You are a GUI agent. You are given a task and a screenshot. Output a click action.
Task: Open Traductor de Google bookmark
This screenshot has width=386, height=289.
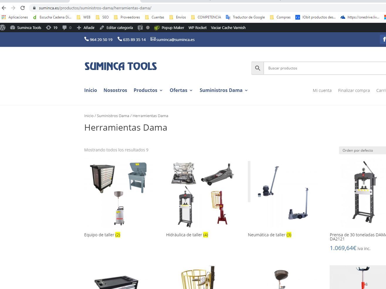(x=245, y=17)
